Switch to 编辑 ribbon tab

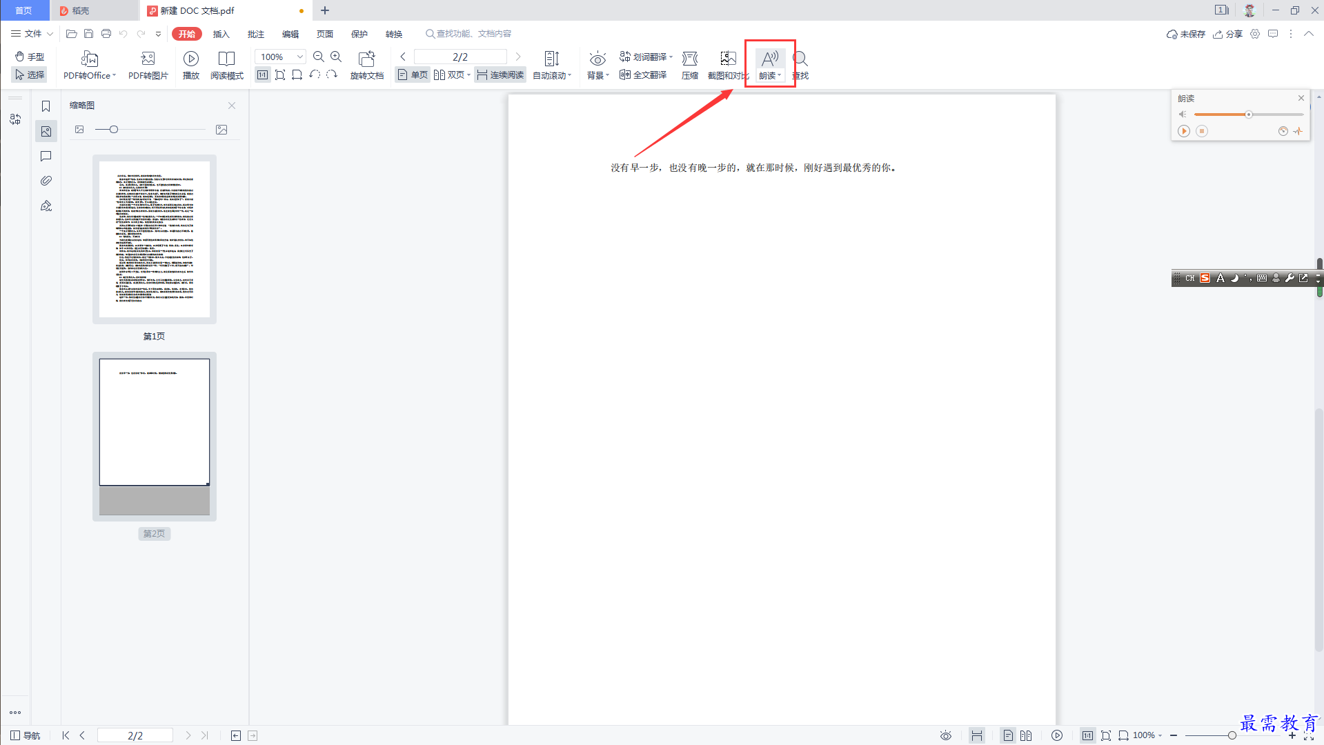click(290, 34)
